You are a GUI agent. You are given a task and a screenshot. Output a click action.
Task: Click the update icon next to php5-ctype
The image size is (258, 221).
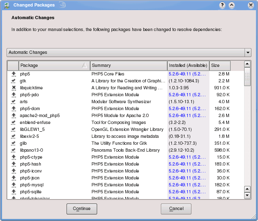point(13,157)
